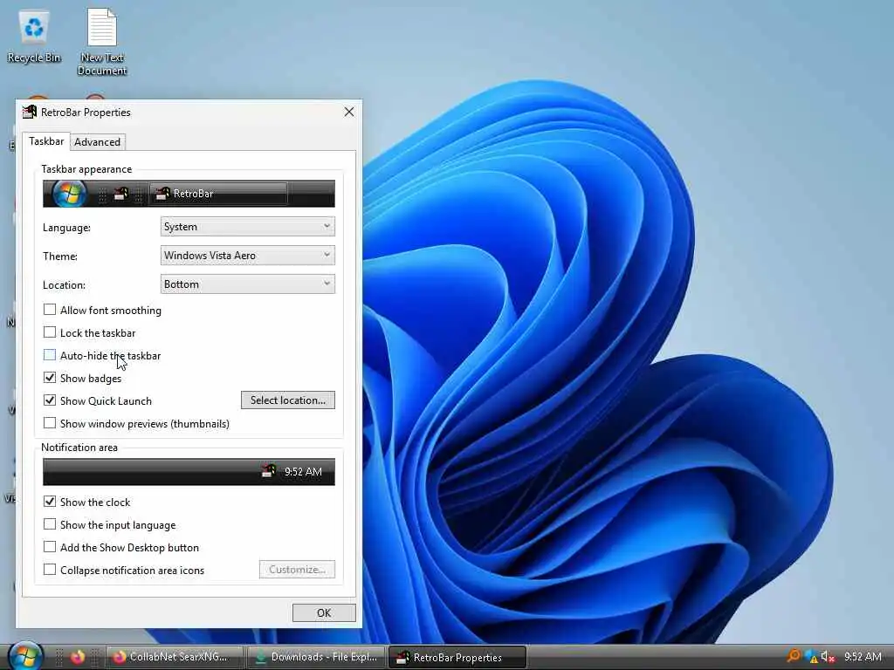
Task: Click the Quick Launch drag handle on taskbar
Action: [58, 657]
